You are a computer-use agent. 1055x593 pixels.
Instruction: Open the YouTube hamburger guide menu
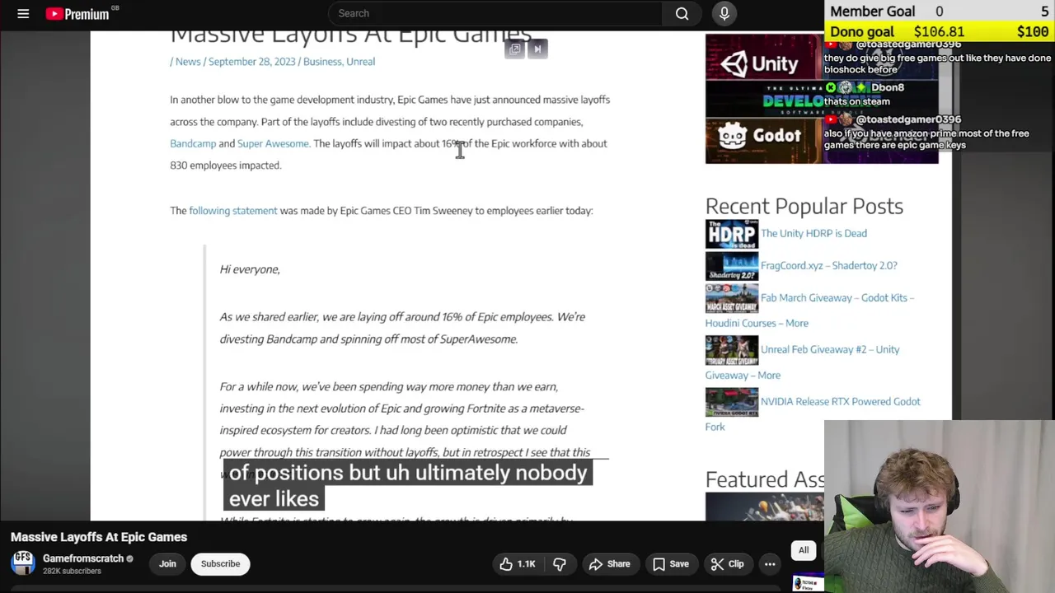click(x=23, y=13)
